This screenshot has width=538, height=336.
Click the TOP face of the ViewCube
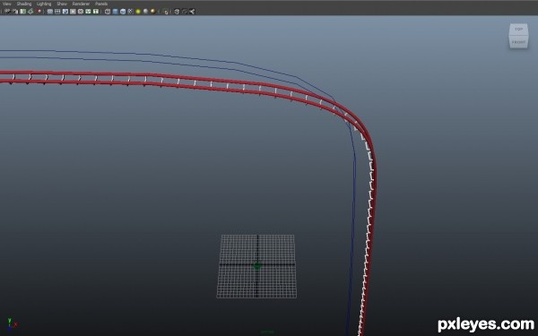(518, 30)
